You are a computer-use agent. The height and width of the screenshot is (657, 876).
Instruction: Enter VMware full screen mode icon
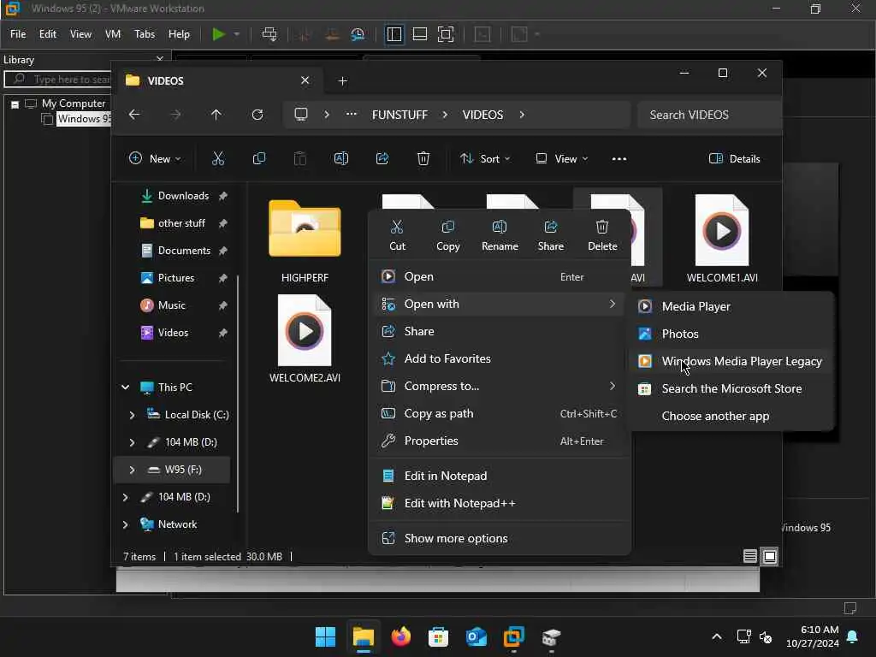click(445, 34)
